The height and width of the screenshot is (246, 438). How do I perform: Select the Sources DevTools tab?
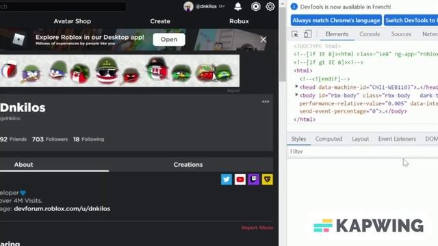(401, 34)
